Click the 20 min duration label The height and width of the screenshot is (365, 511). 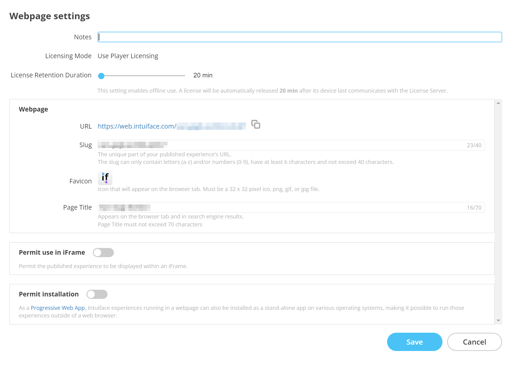203,75
